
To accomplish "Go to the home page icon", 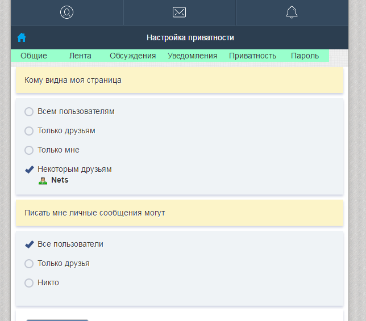I will coord(22,37).
